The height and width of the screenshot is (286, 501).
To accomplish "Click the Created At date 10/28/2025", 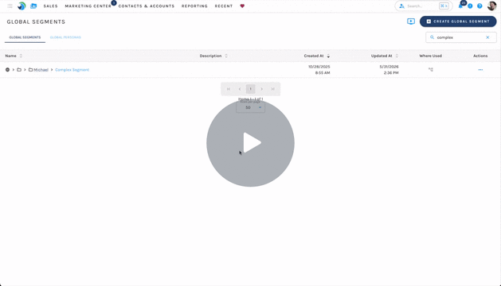I will tap(319, 67).
